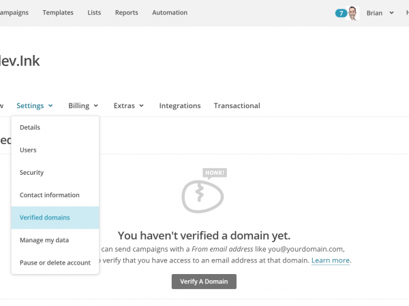Viewport: 409px width, 306px height.
Task: Select Verified domains menu entry
Action: 45,218
